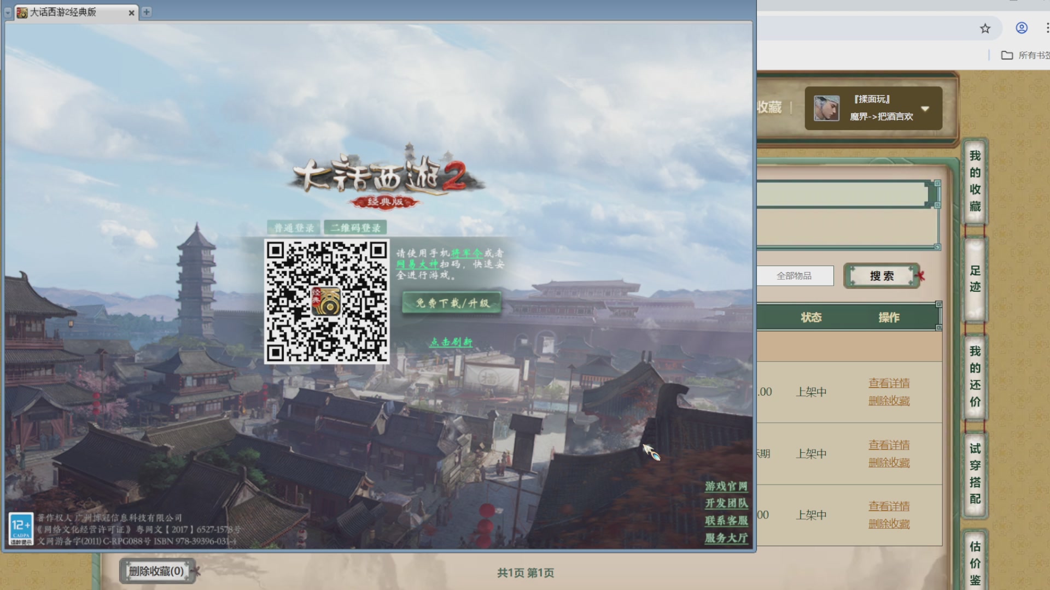
Task: Click the 上架中 status in the second row
Action: (x=811, y=454)
